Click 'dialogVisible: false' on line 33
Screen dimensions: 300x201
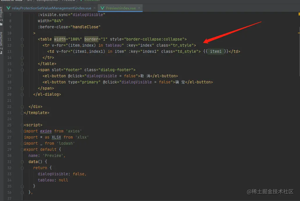(61, 174)
